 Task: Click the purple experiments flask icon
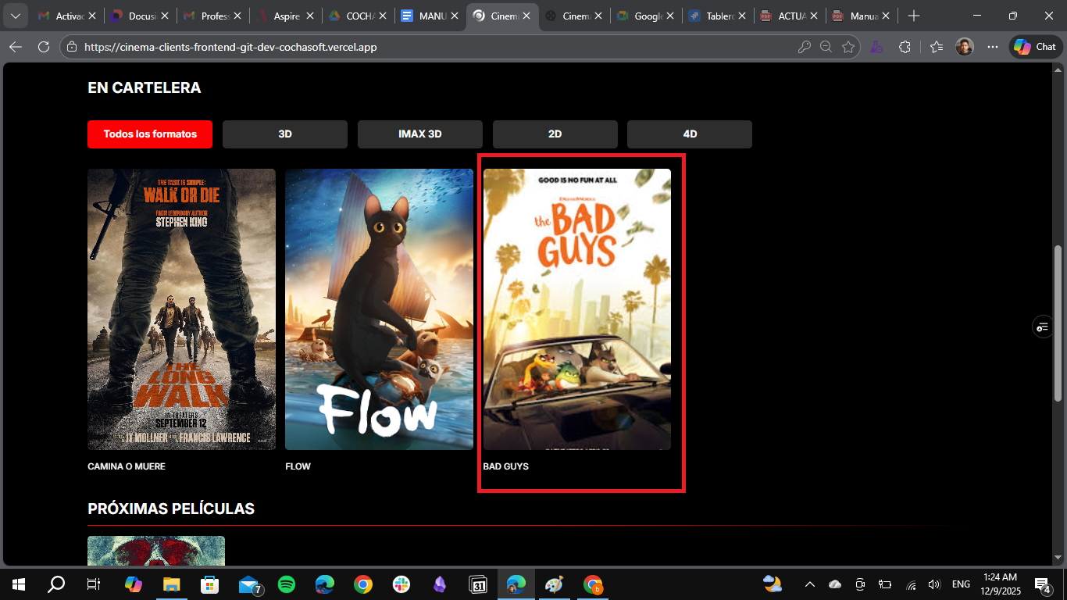(876, 47)
